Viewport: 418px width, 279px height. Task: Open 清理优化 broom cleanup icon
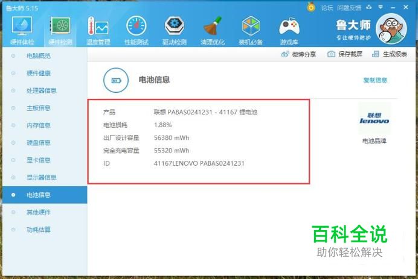[213, 26]
